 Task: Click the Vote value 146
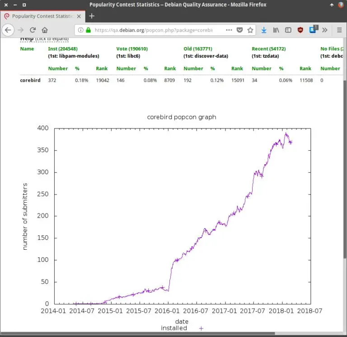coord(120,80)
